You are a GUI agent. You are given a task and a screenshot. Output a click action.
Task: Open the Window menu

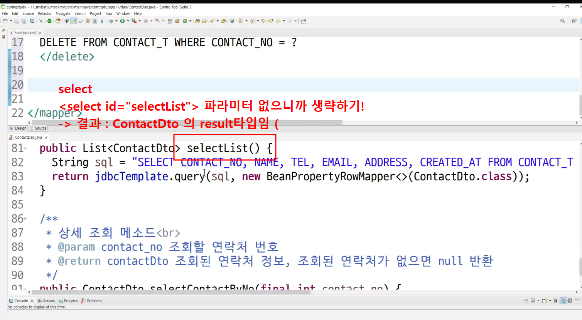[123, 13]
